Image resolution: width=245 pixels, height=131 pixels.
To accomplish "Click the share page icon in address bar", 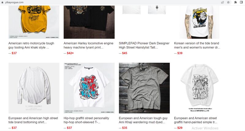I will [222, 2].
